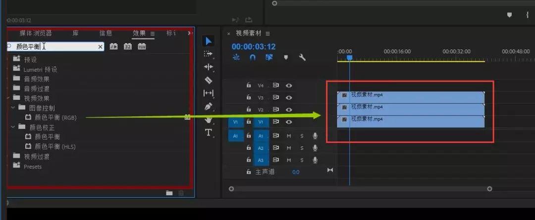This screenshot has width=535, height=220.
Task: Hide track V4 output with eye icon
Action: click(289, 86)
